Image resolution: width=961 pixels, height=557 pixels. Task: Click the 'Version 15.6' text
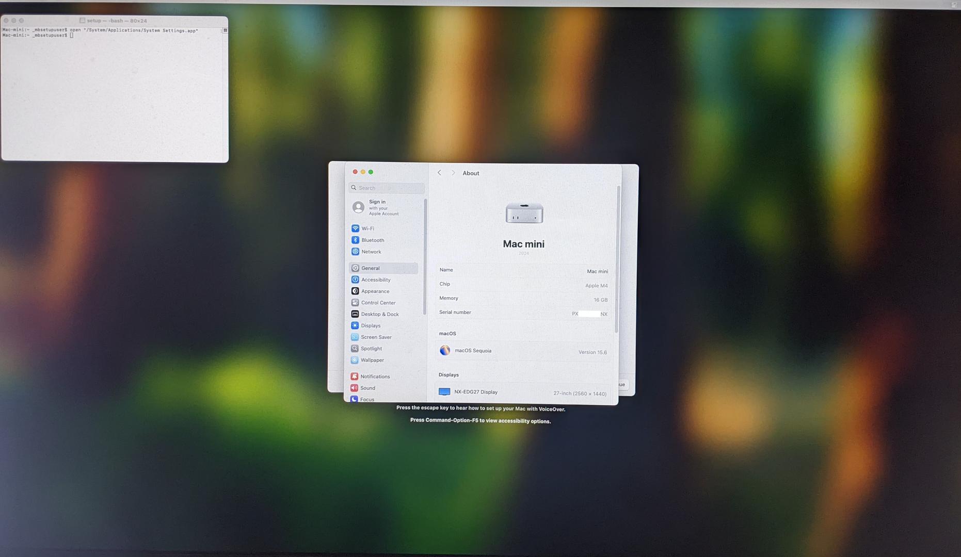pos(592,352)
